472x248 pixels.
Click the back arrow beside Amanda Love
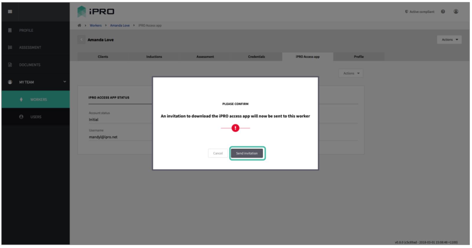pos(81,40)
